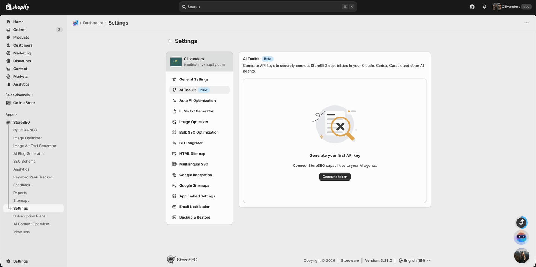The height and width of the screenshot is (267, 536).
Task: Open the three-dot more actions menu
Action: tap(526, 23)
